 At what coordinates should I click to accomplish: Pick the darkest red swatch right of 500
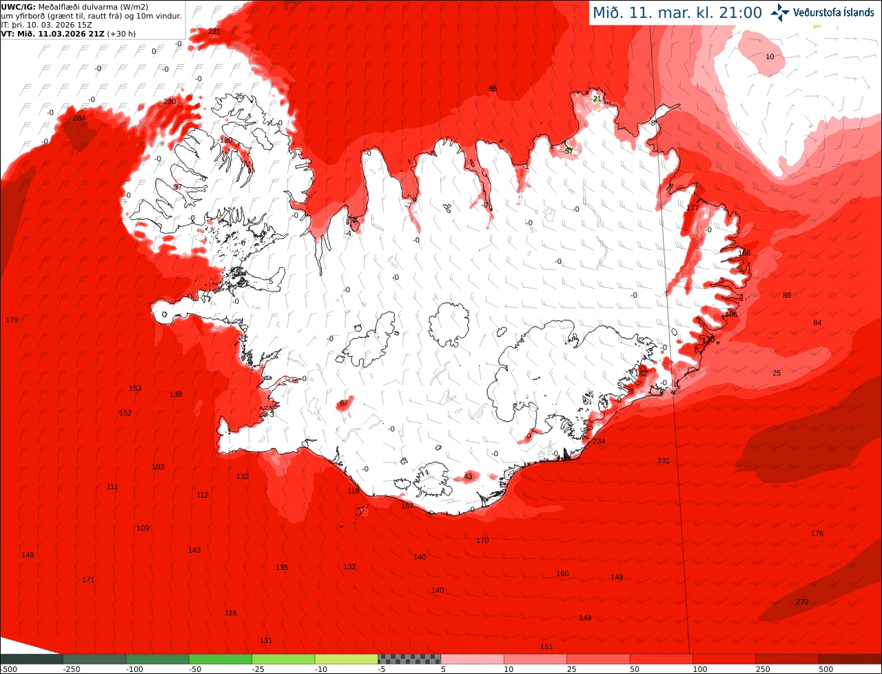tap(850, 659)
